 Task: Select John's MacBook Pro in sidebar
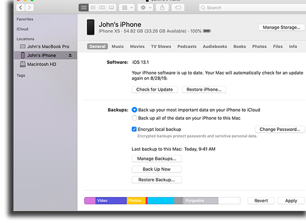point(45,47)
